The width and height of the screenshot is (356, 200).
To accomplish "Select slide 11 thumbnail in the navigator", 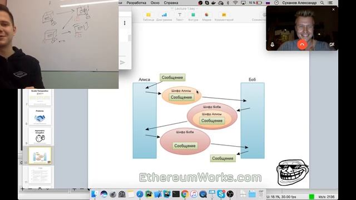I will tap(40, 175).
